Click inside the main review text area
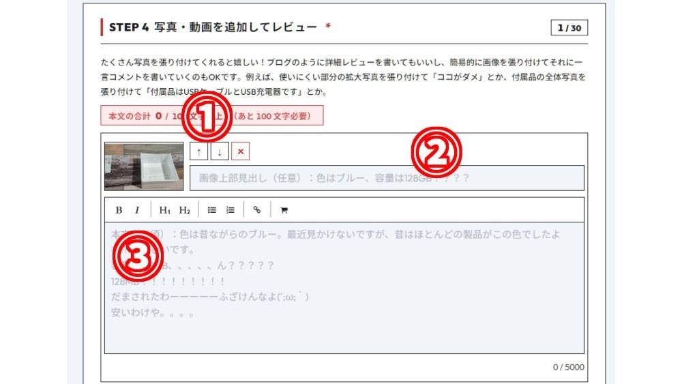 (x=344, y=288)
